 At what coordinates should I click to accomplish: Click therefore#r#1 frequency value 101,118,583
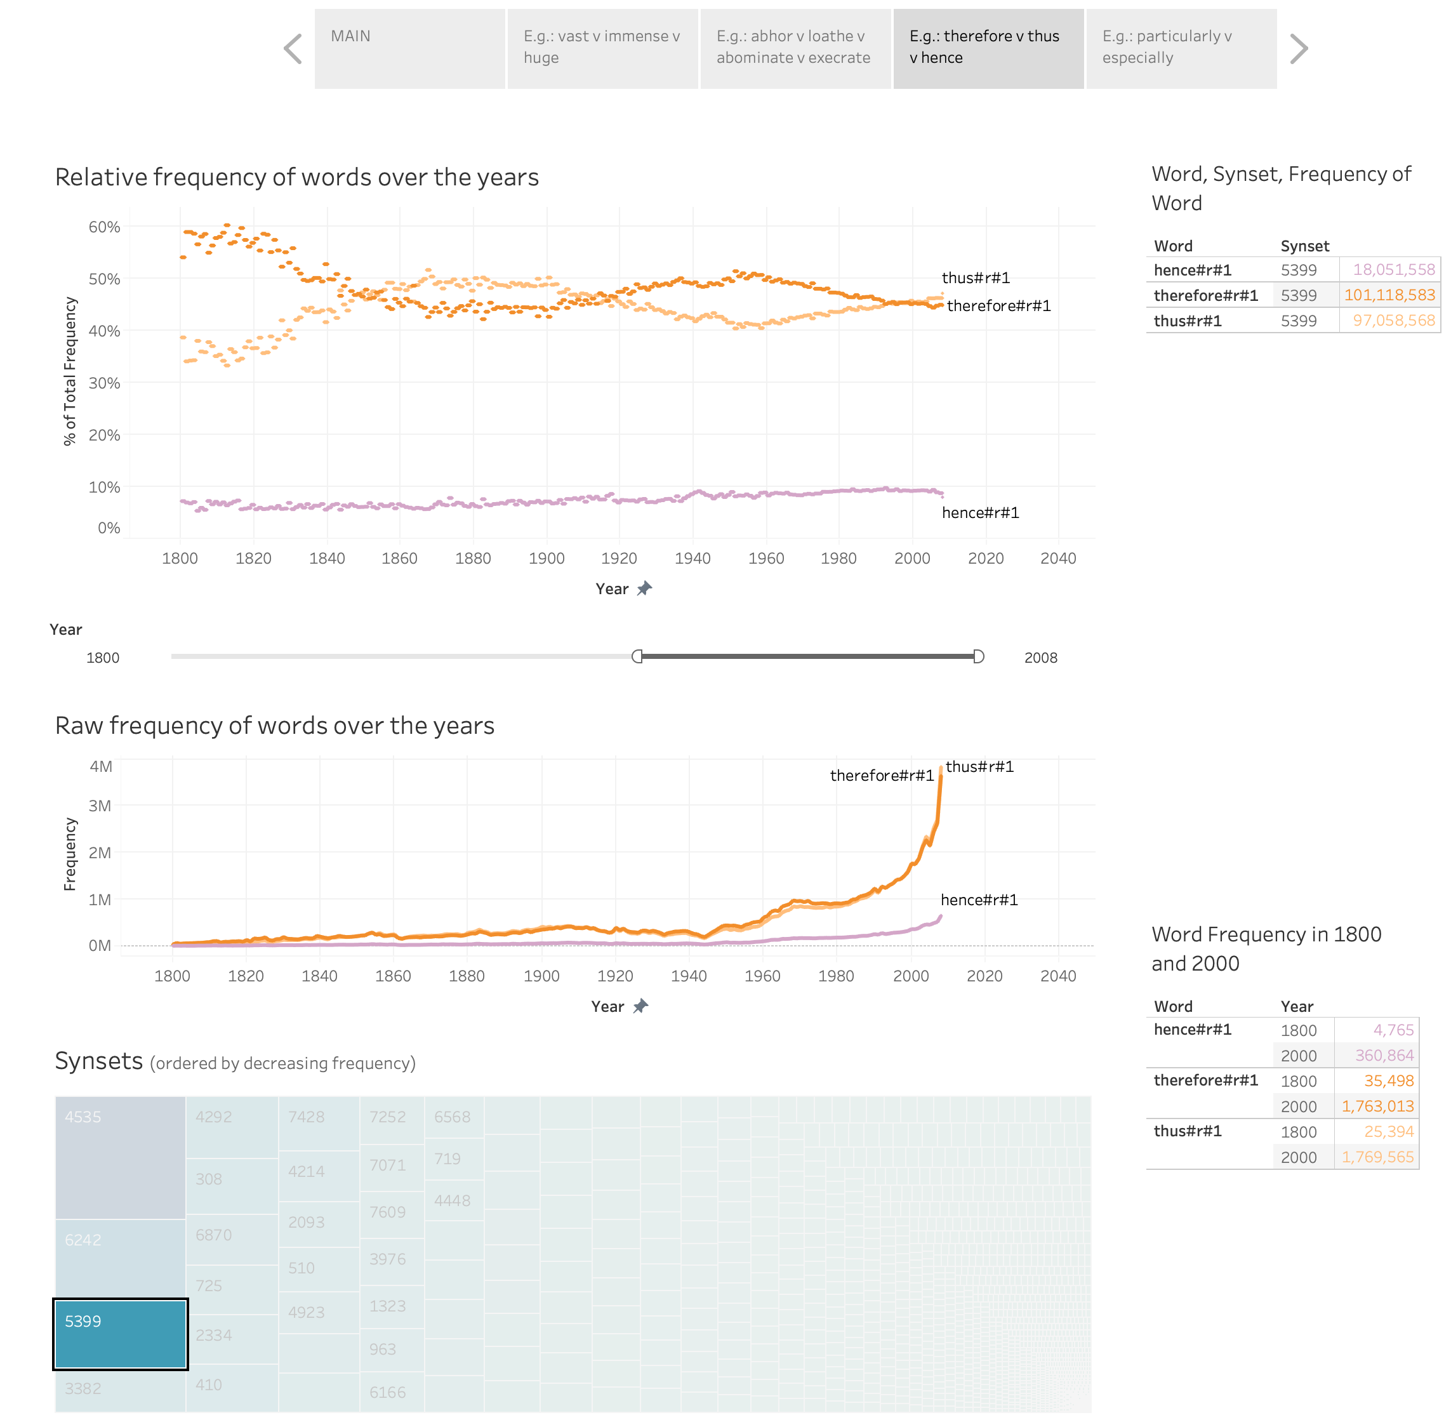click(x=1389, y=295)
